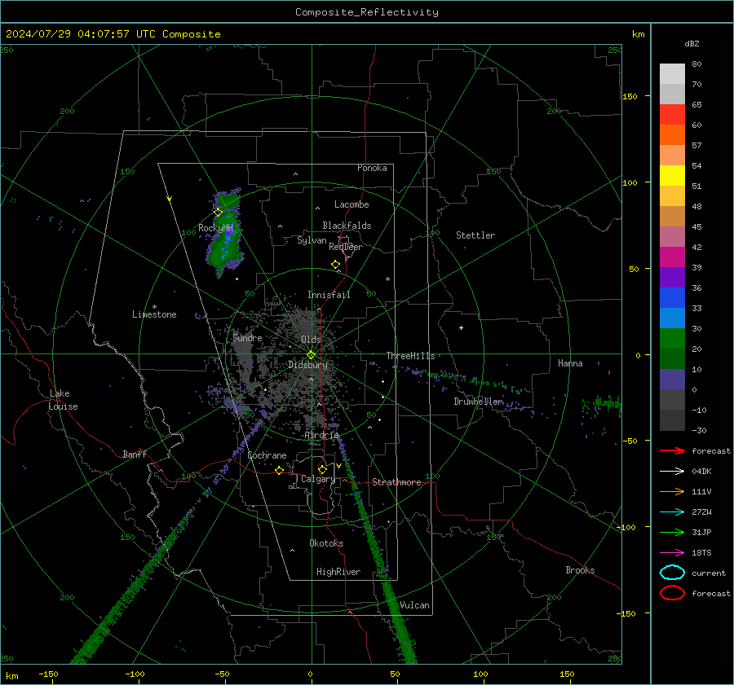Select the purple 39 dBZ legend swatch
The width and height of the screenshot is (734, 685).
672,278
